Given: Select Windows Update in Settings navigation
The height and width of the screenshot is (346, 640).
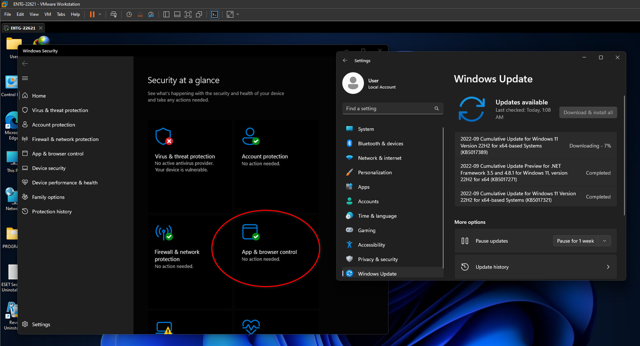Looking at the screenshot, I should (x=392, y=273).
